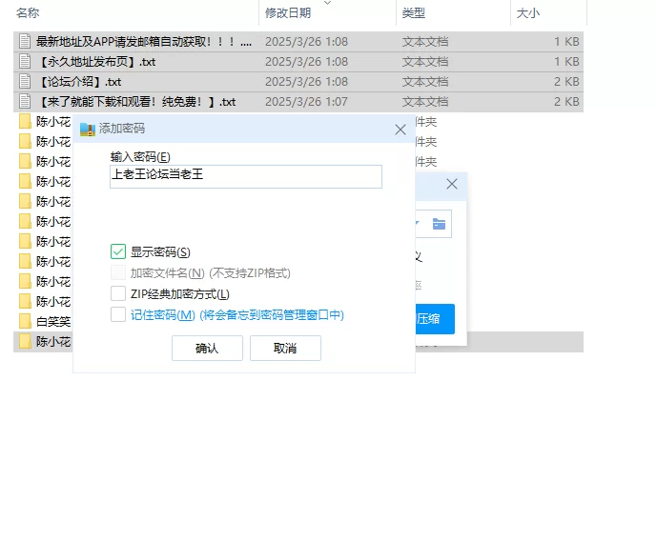Click the 1 KB size of 最新地址及APP file
Screen dimensions: 657x541
(x=566, y=41)
